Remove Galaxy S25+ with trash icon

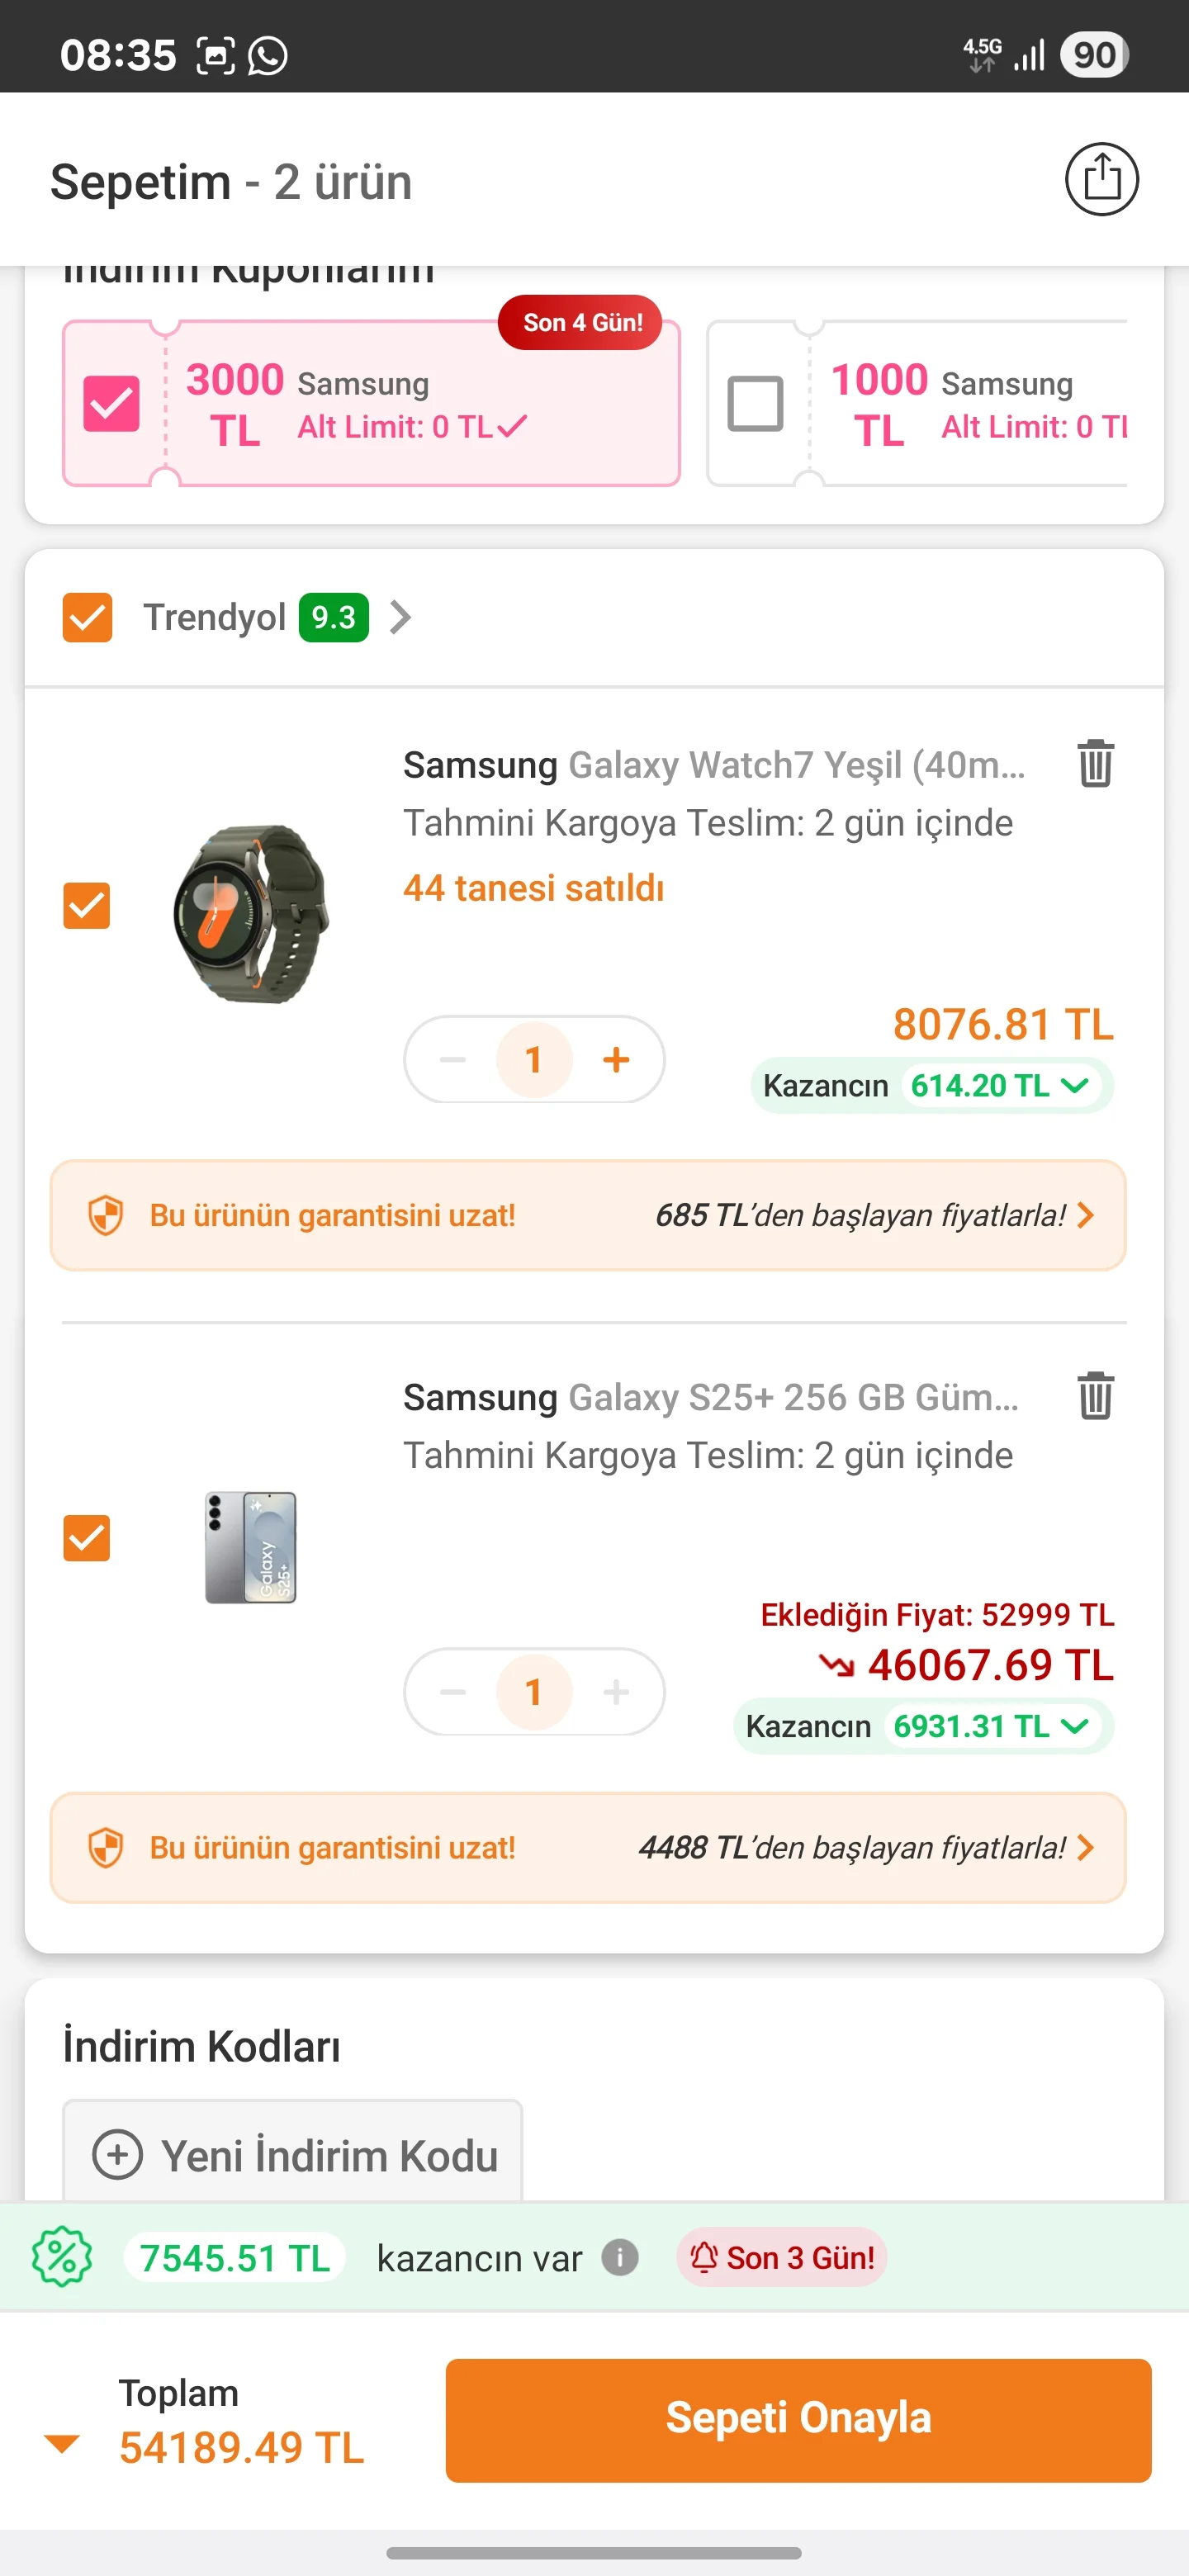tap(1095, 1396)
